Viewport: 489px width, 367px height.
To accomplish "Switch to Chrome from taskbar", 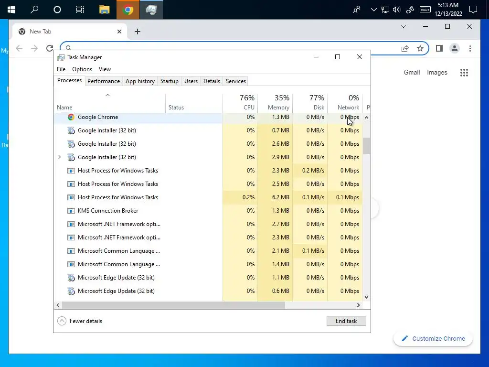I will coord(128,10).
